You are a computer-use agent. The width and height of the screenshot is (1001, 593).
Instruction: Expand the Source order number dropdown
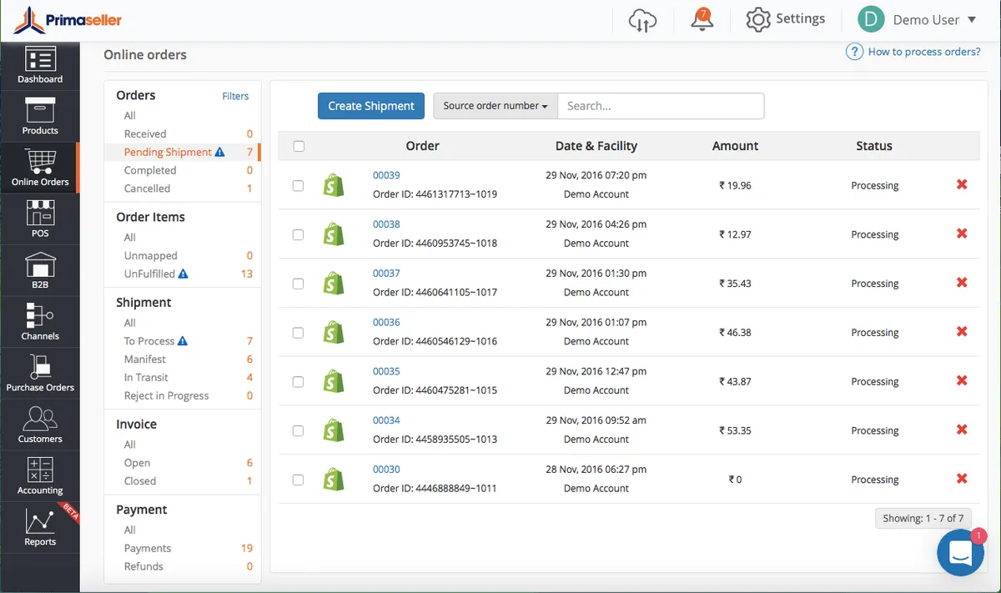click(x=495, y=106)
